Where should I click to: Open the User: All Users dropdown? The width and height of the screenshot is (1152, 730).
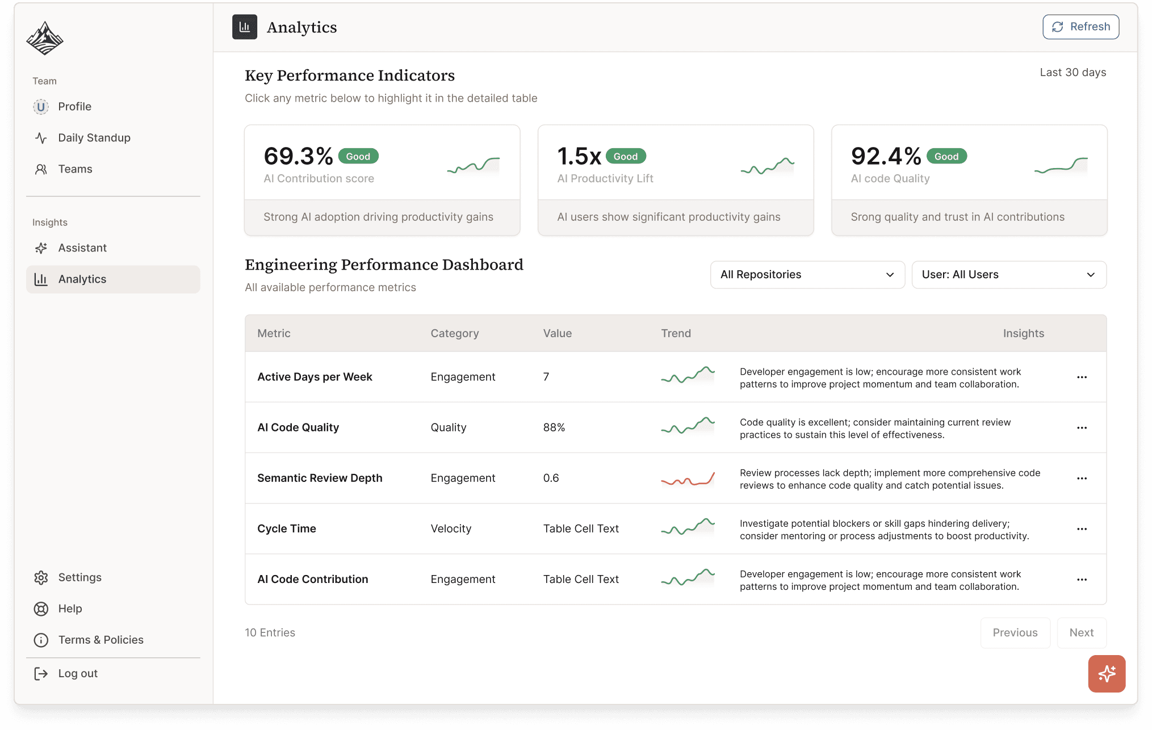[x=1008, y=275]
